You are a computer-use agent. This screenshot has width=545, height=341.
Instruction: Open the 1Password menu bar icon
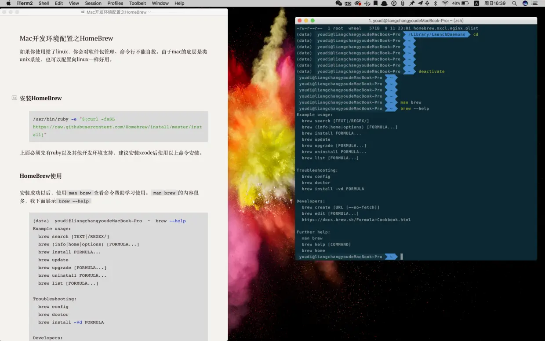pos(394,3)
